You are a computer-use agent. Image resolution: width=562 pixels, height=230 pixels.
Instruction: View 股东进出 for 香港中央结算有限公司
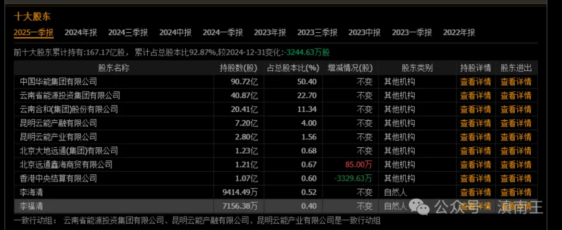tap(516, 178)
